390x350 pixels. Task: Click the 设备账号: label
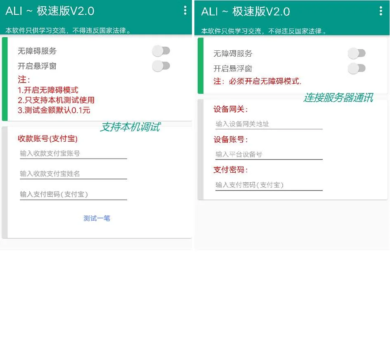click(x=231, y=140)
